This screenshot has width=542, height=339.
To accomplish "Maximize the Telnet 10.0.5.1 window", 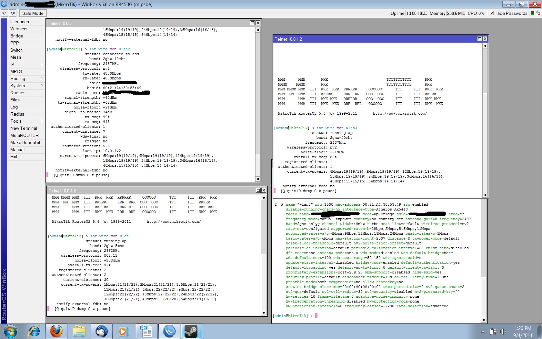I will point(253,23).
